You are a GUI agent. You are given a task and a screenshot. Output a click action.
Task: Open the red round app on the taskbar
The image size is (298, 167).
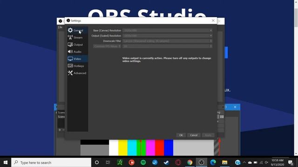(131, 162)
